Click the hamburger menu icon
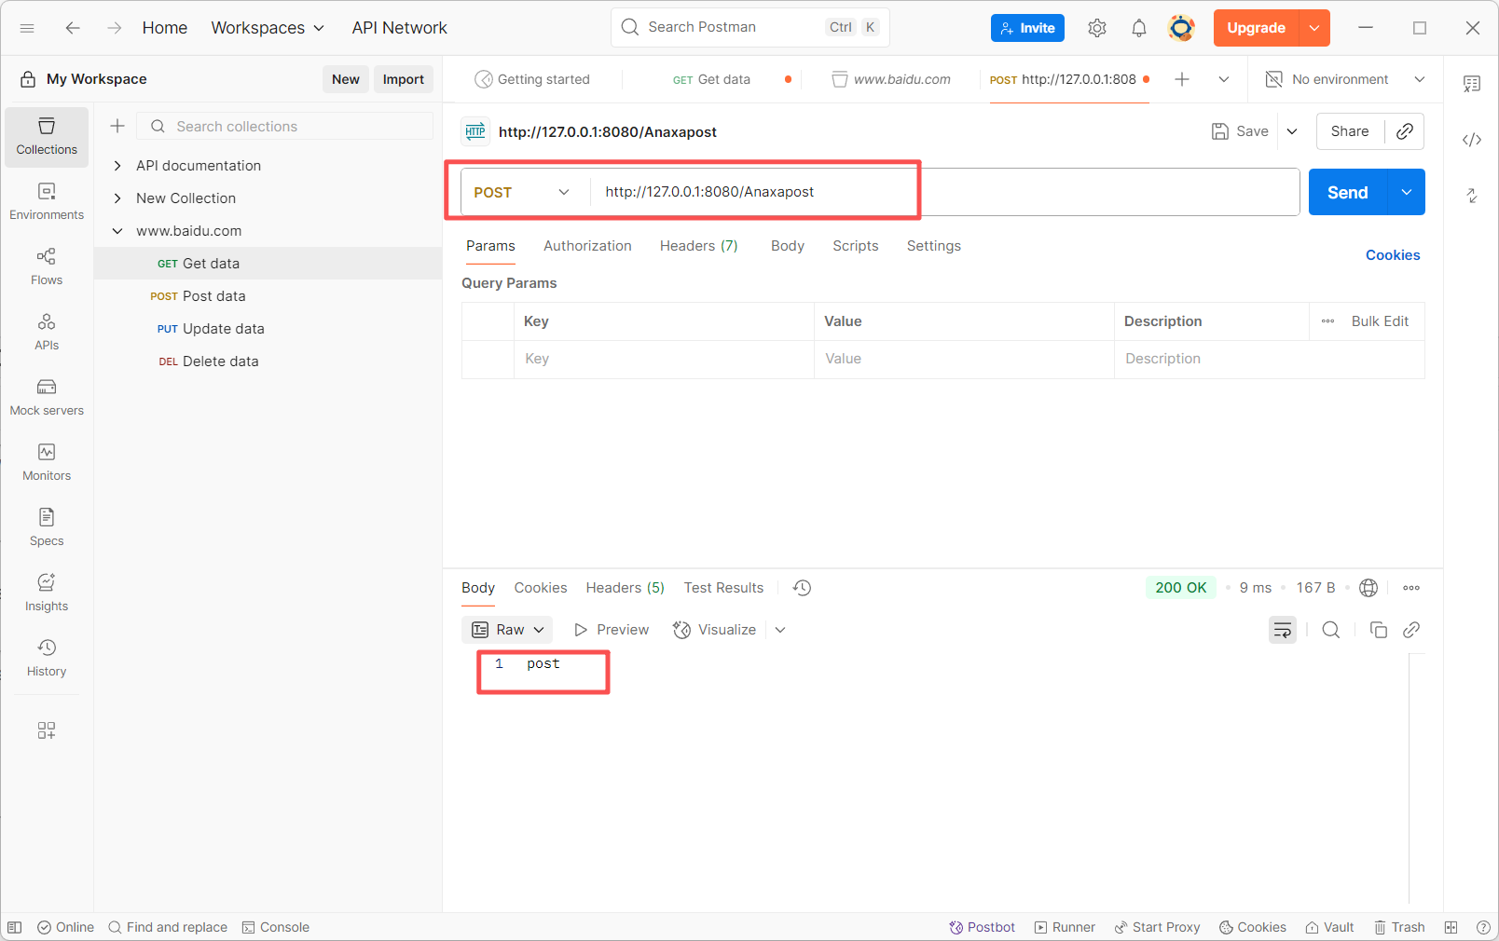Viewport: 1499px width, 941px height. 27,28
